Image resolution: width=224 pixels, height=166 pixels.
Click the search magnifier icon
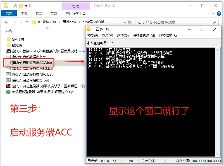click(x=215, y=22)
